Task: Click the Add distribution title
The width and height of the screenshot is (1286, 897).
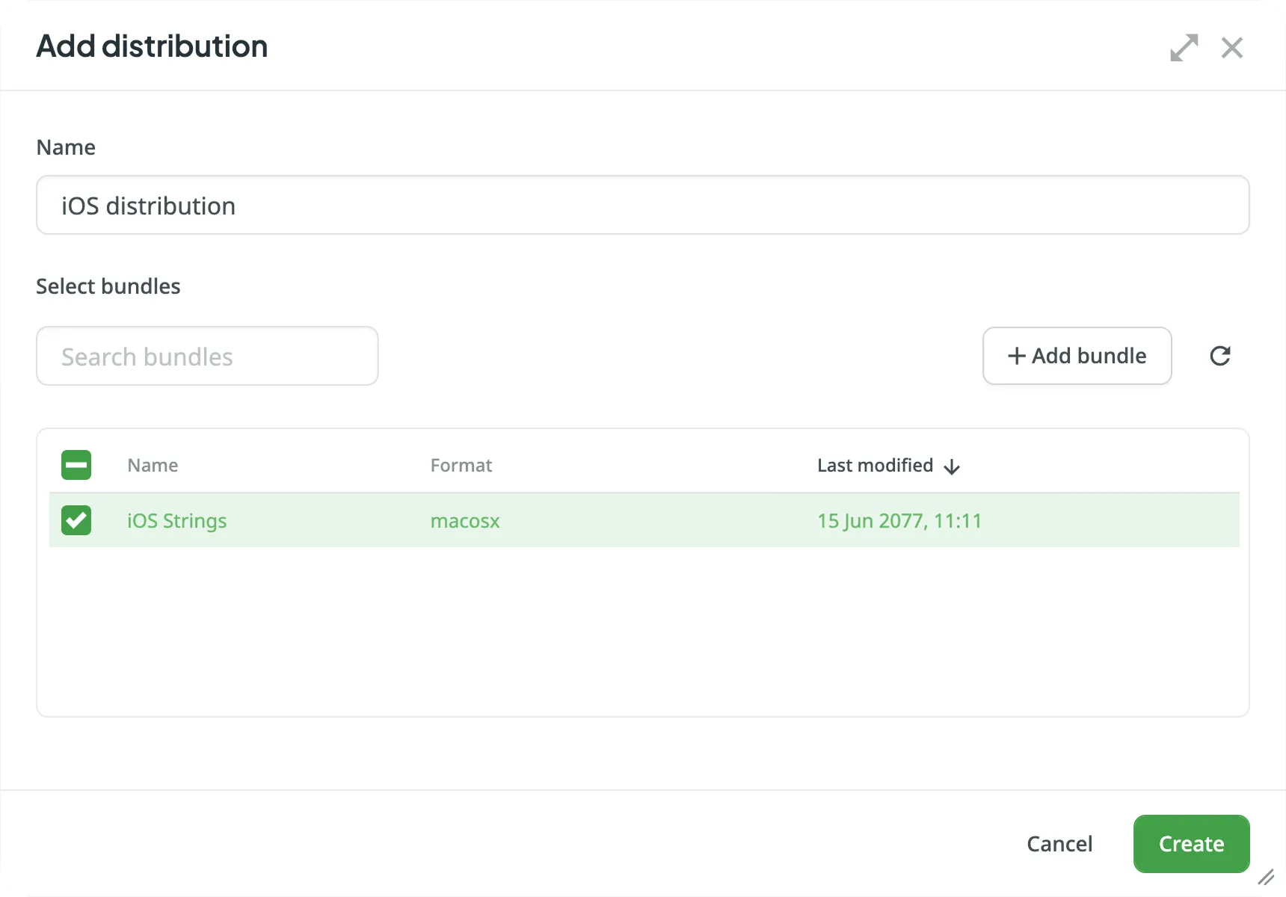Action: [152, 46]
